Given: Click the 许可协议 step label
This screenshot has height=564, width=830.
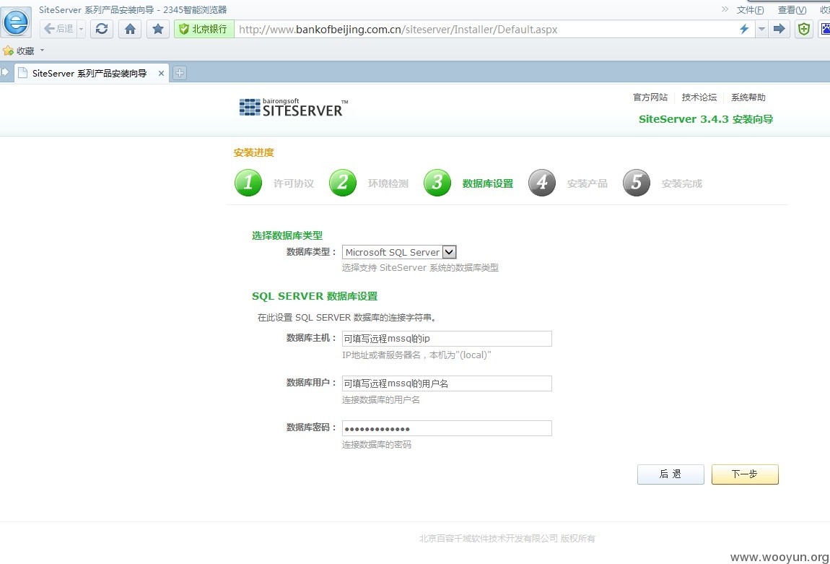Looking at the screenshot, I should pyautogui.click(x=294, y=183).
